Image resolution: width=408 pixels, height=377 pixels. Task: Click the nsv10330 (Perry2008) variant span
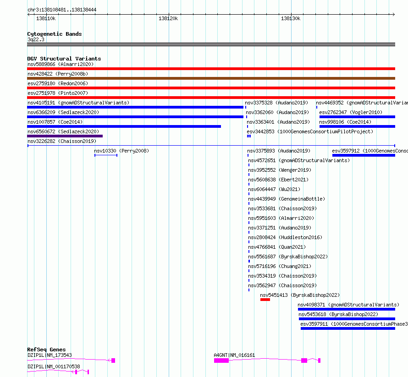pos(106,155)
